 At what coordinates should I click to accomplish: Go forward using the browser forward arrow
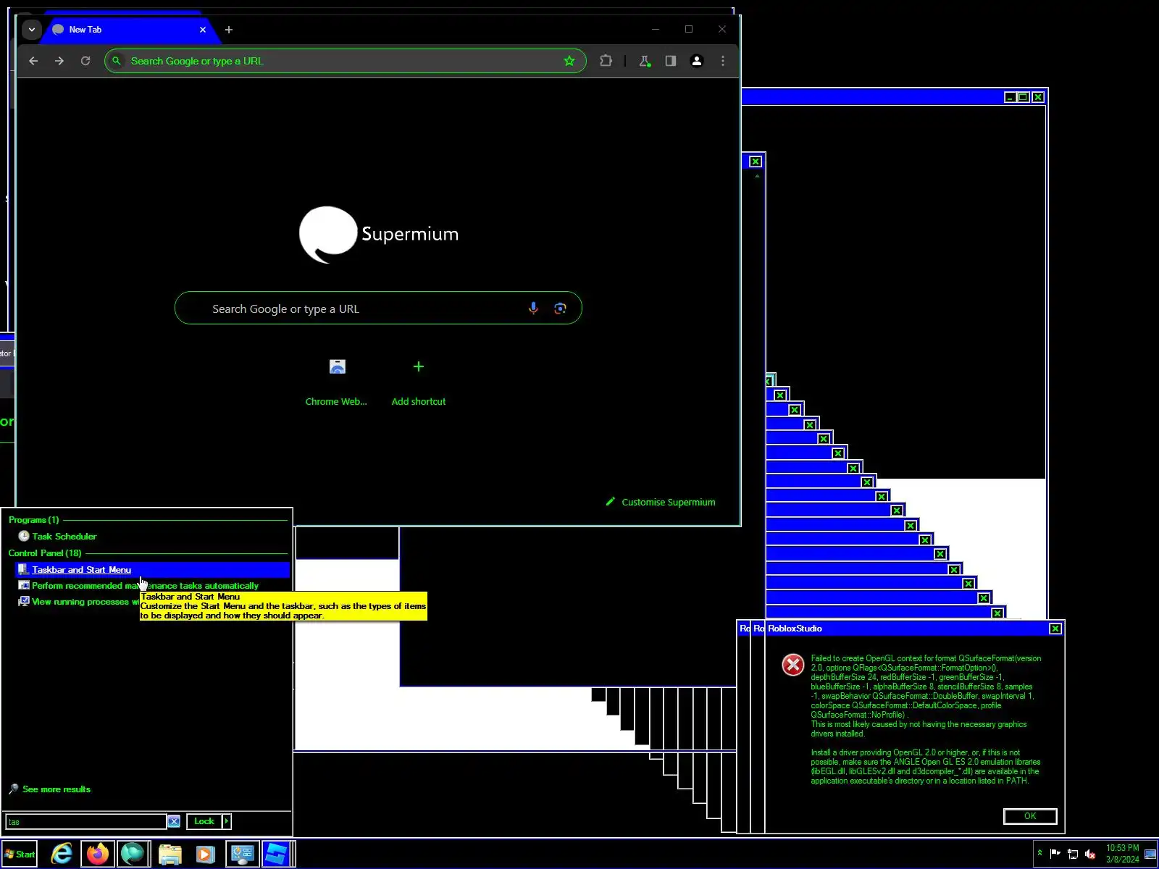[59, 61]
